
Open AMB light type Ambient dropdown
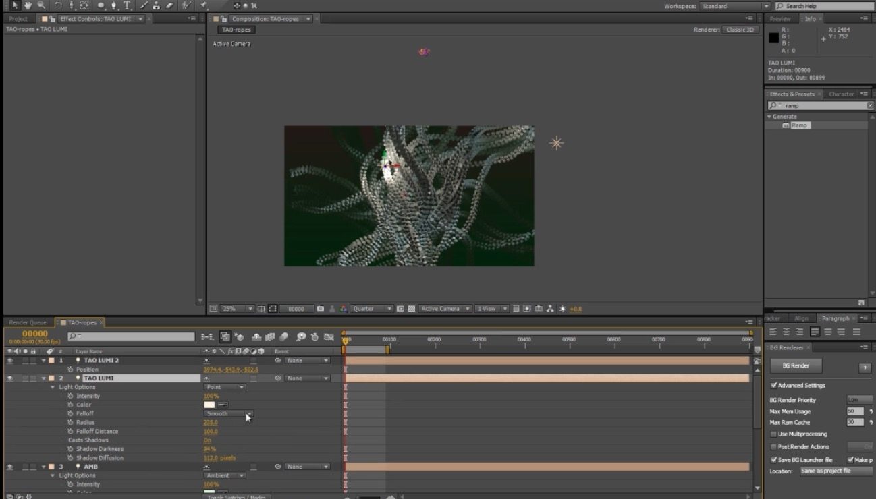(225, 475)
